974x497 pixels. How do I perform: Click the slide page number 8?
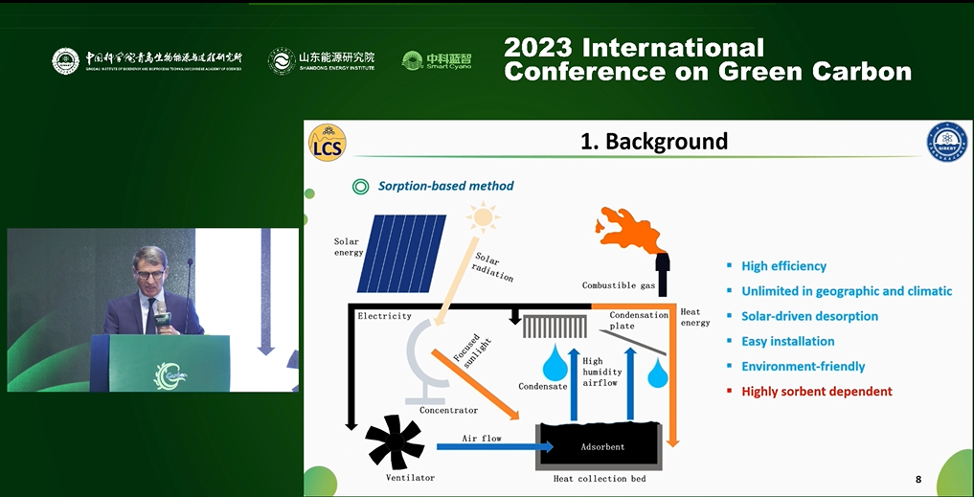918,479
